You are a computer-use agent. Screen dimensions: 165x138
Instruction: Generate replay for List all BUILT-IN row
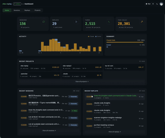[x=73, y=118]
